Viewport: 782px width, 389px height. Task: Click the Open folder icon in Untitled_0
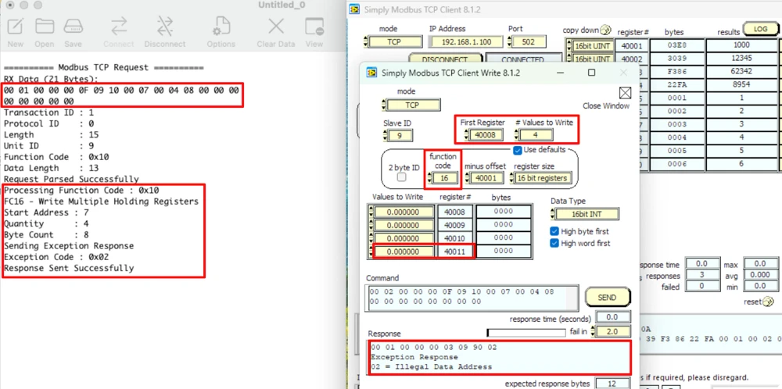pos(45,26)
